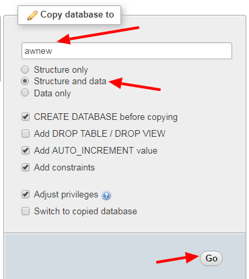This screenshot has width=249, height=279.
Task: Click the 'Switch to copied database' label text
Action: point(85,212)
